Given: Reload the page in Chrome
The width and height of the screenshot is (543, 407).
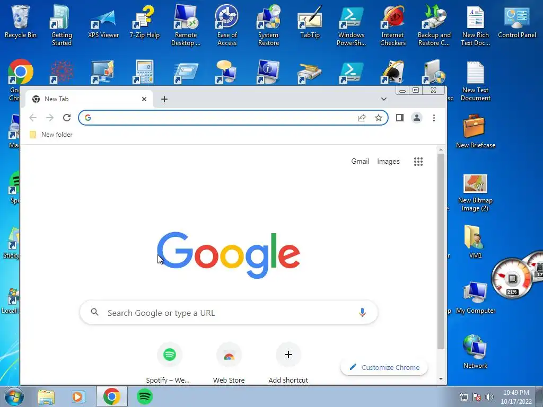Looking at the screenshot, I should (67, 118).
